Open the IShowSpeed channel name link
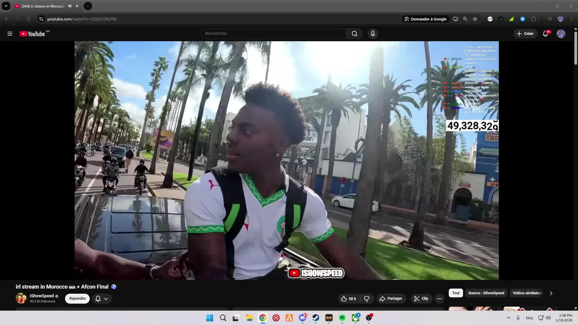This screenshot has height=325, width=578. pos(42,296)
